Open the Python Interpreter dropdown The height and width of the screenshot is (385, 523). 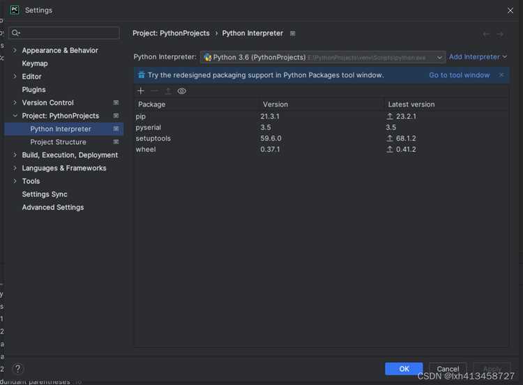coord(323,57)
